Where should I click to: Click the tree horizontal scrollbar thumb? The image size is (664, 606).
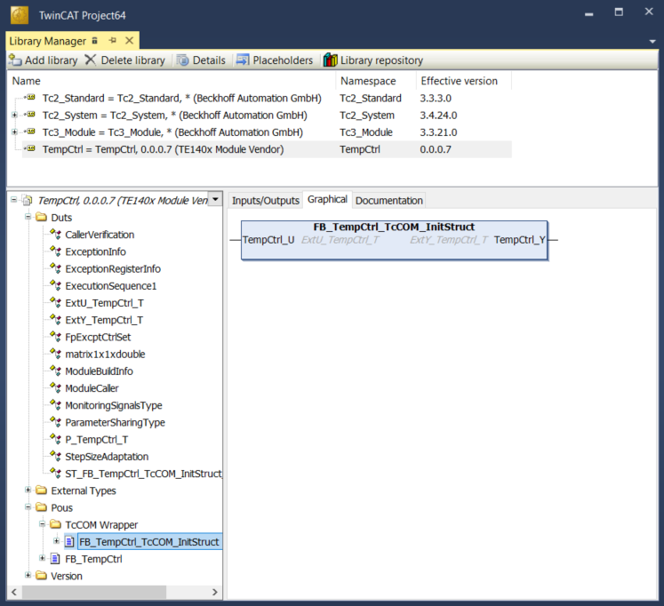94,592
